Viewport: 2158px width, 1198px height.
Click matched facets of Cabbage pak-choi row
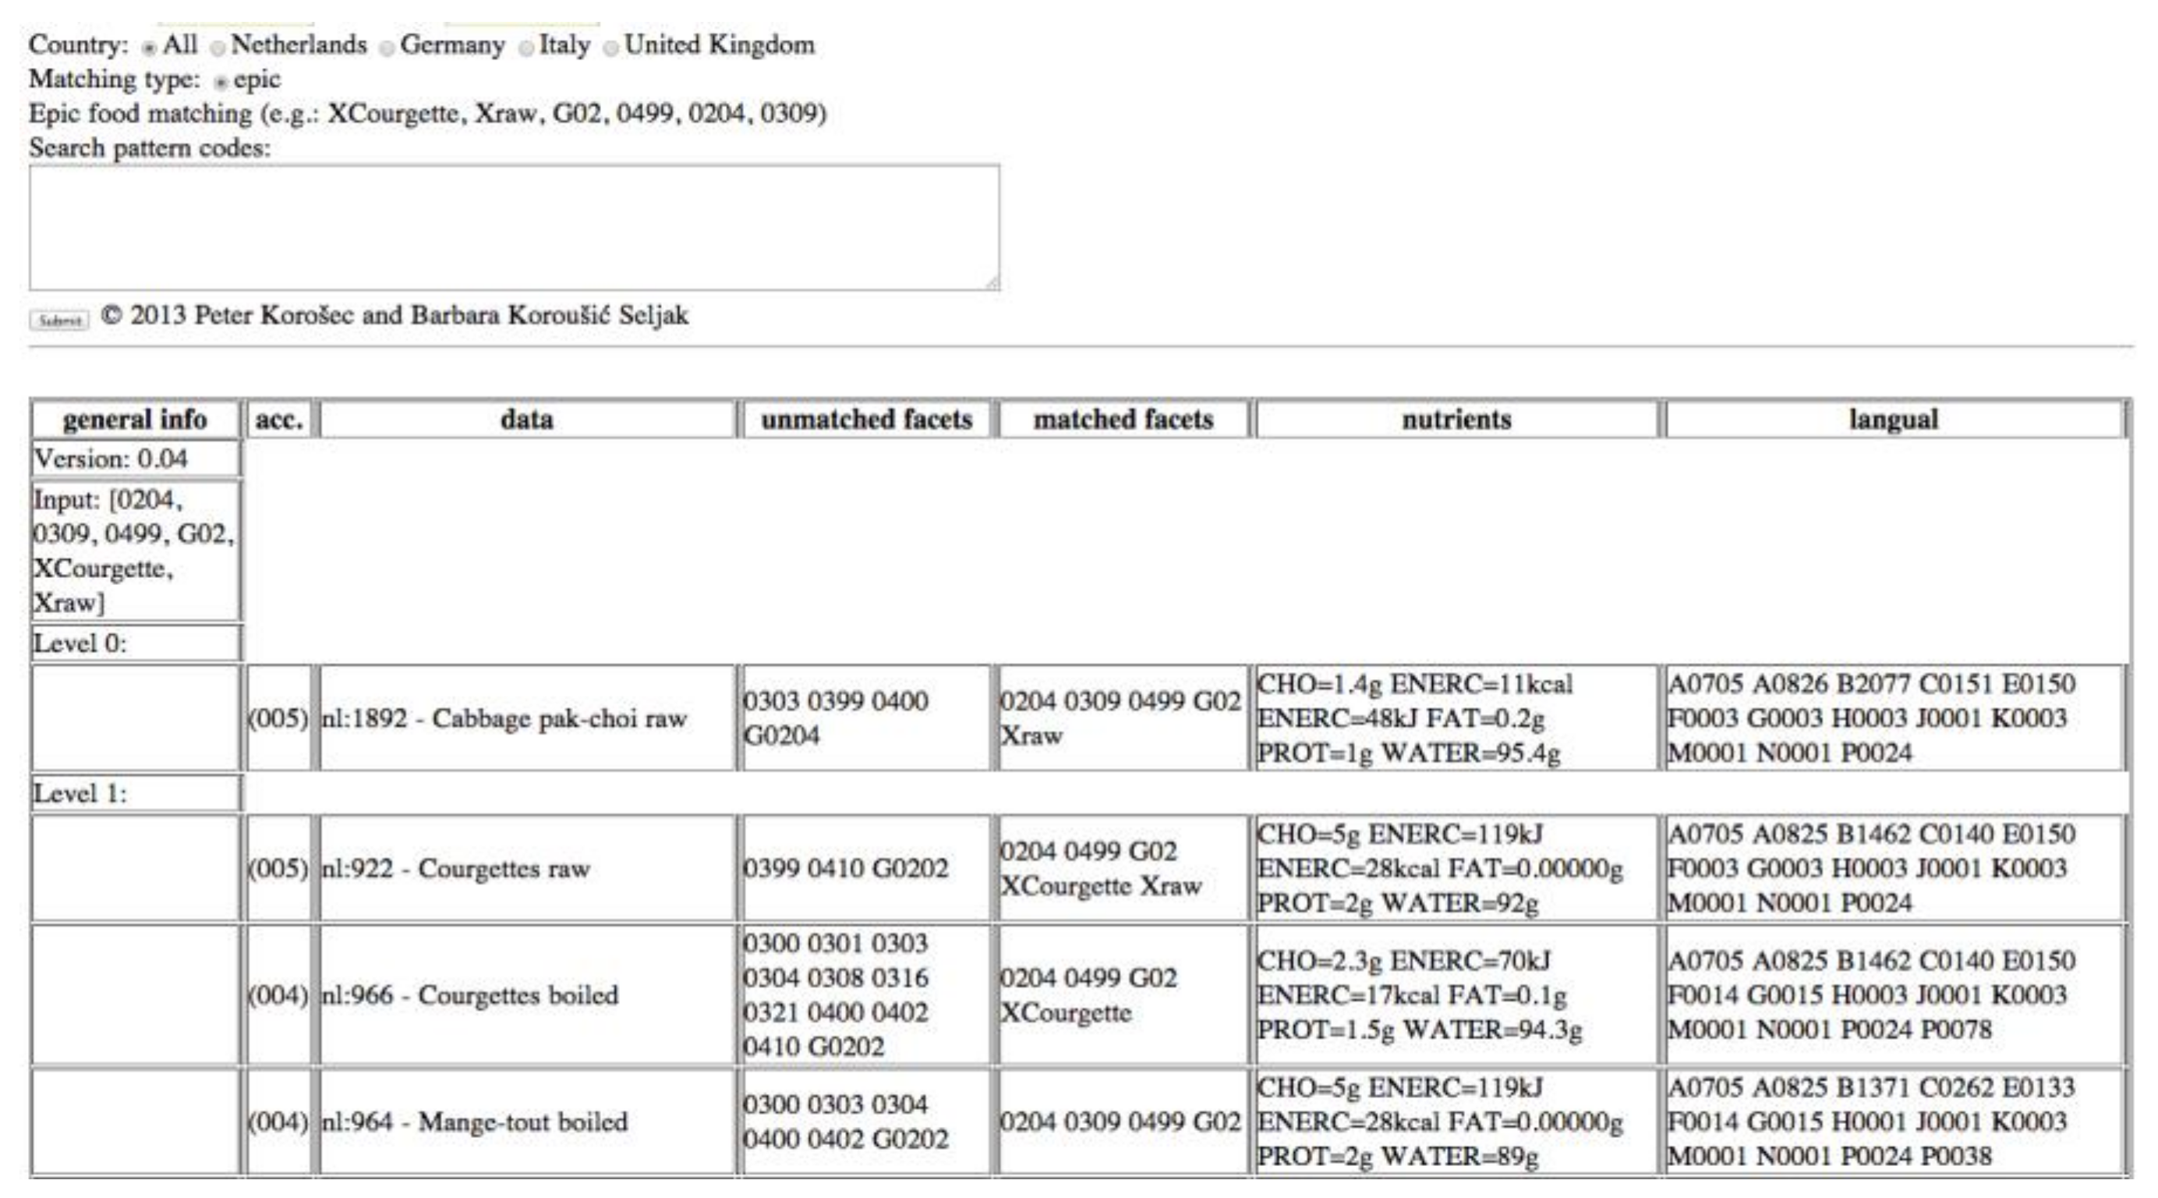point(1123,718)
